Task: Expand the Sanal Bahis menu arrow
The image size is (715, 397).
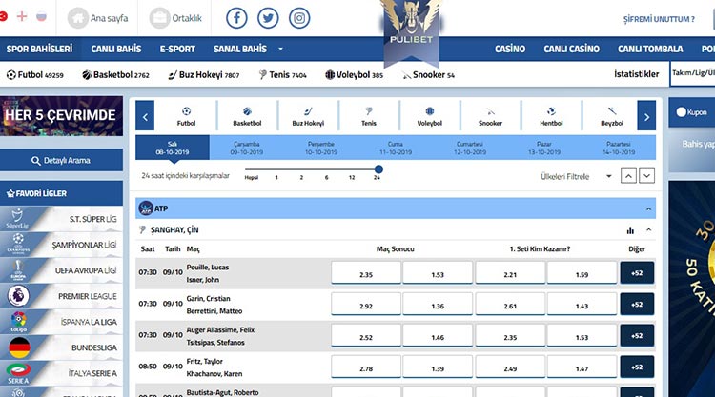Action: 280,49
